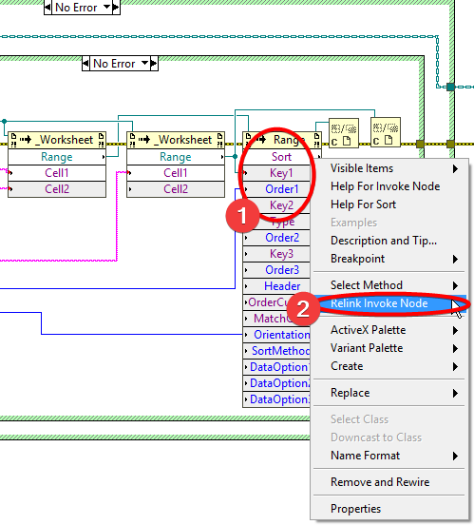This screenshot has width=474, height=525.
Task: Click the first _Worksheet node header
Action: pyautogui.click(x=57, y=140)
